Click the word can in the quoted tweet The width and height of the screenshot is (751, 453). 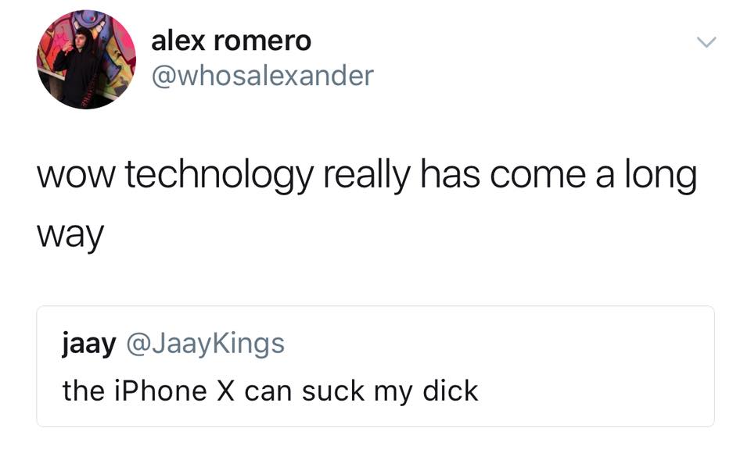[x=268, y=393]
